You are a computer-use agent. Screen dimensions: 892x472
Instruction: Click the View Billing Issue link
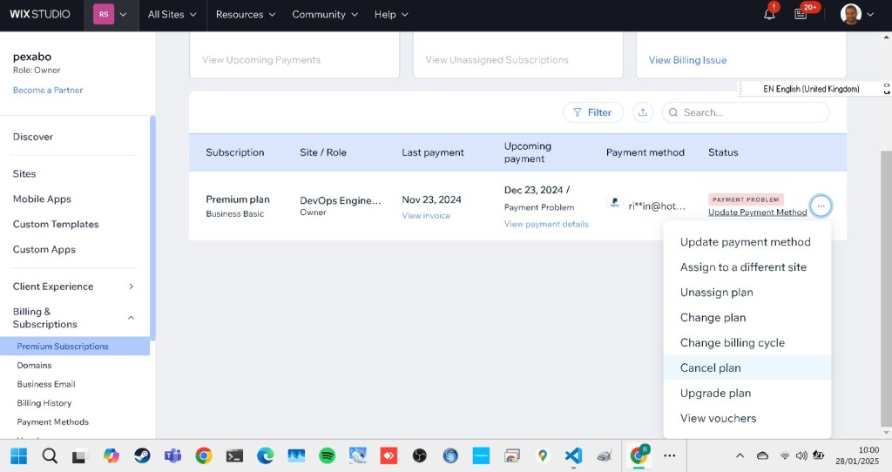coord(687,60)
